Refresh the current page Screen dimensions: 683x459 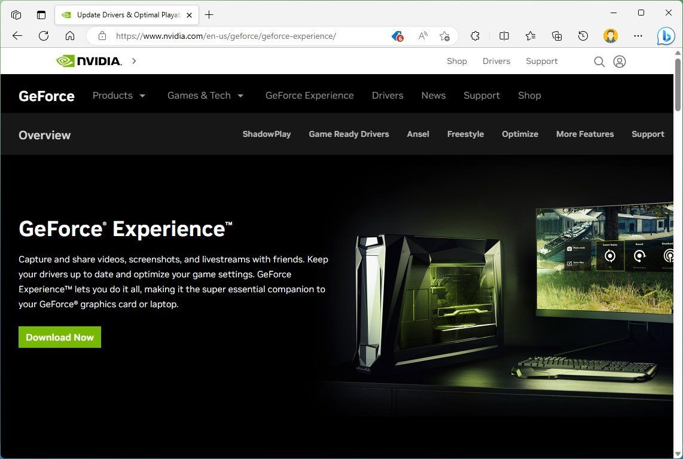click(44, 36)
